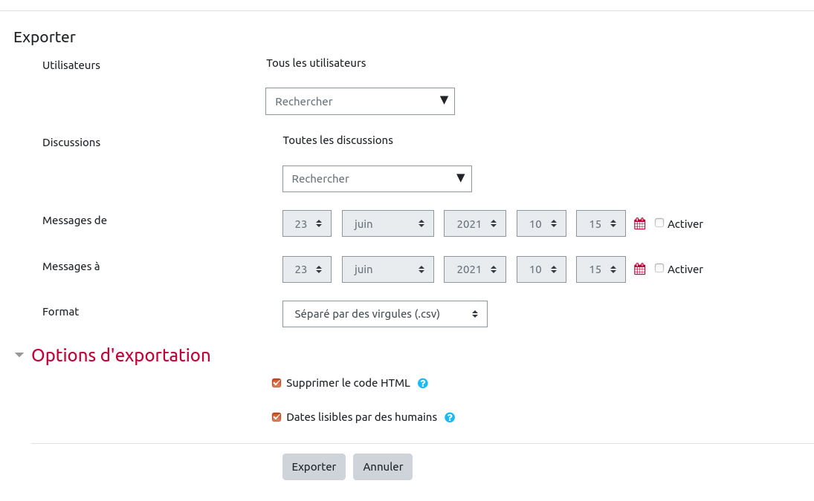This screenshot has width=814, height=501.
Task: Click help icon beside Supprimer le code HTML
Action: (423, 384)
